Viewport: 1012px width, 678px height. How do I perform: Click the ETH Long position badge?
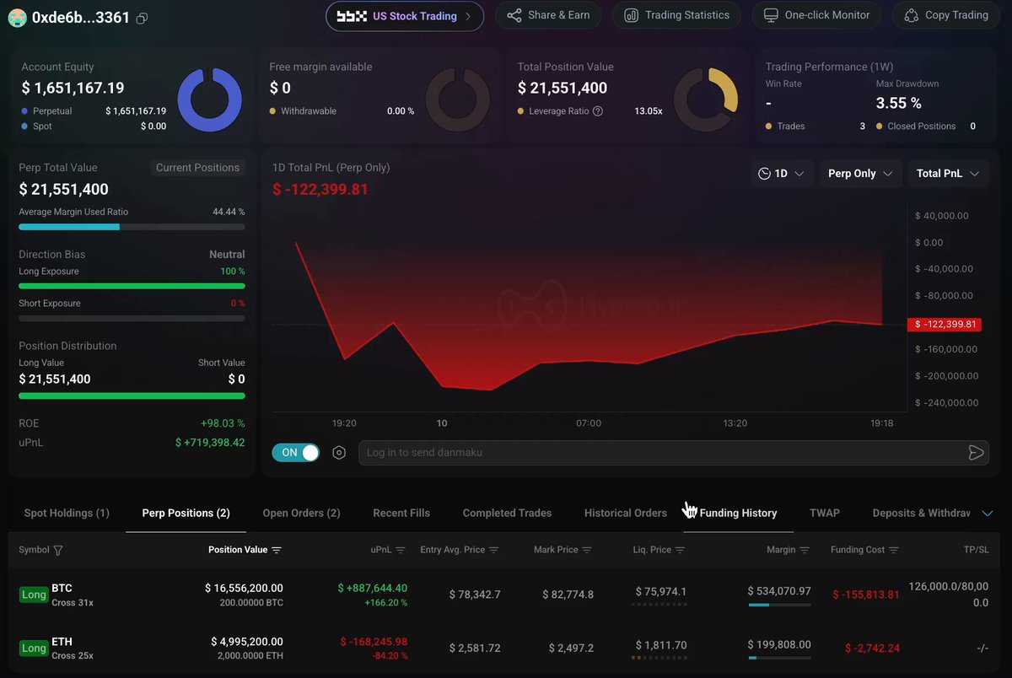34,648
